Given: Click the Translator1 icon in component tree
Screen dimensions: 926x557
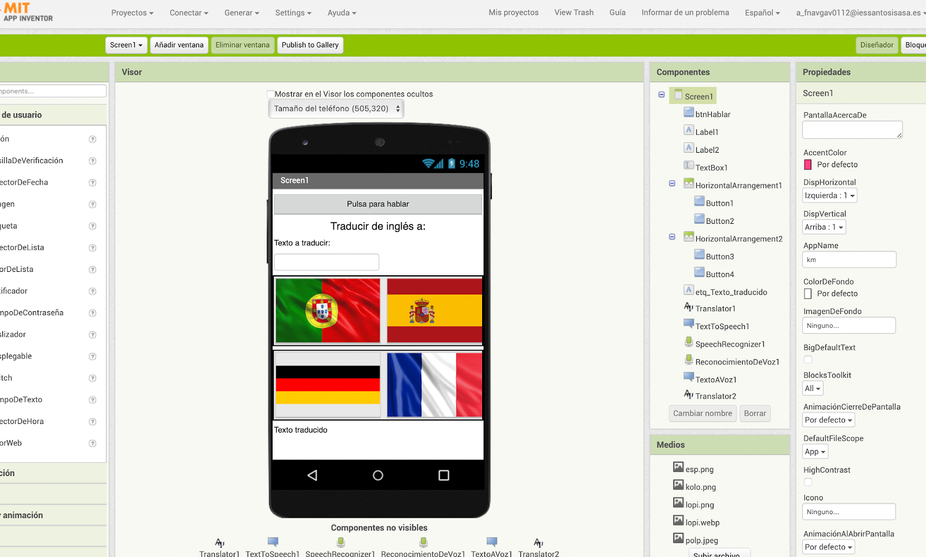Looking at the screenshot, I should [x=689, y=307].
